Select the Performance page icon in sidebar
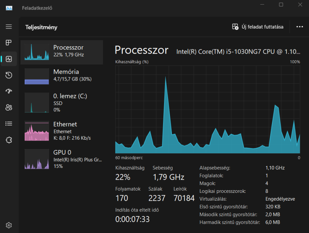 (x=8, y=59)
